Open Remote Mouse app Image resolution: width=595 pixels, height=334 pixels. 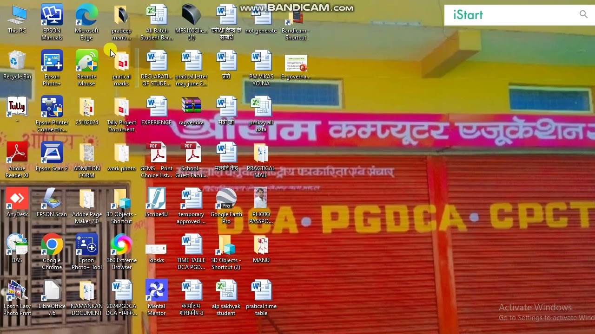(86, 69)
